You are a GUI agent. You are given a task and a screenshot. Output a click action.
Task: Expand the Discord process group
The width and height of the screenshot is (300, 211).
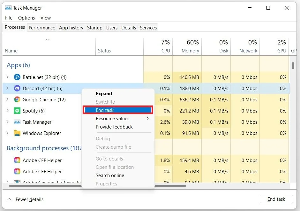click(7, 88)
